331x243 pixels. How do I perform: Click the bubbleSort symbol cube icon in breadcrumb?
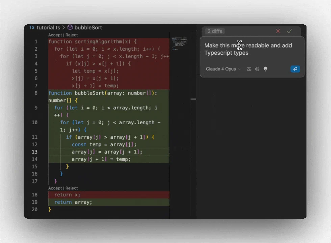[70, 27]
